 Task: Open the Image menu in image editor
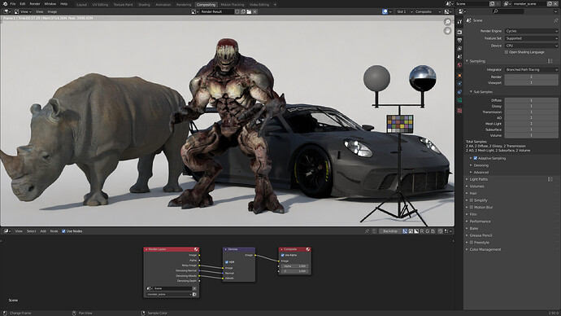[52, 11]
